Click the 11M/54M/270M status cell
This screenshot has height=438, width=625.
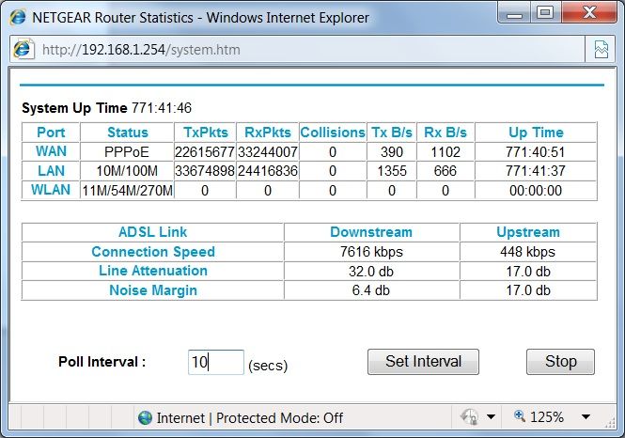pyautogui.click(x=128, y=191)
